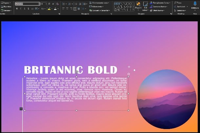
Task: Click Sostituisci replace button
Action: pyautogui.click(x=181, y=7)
